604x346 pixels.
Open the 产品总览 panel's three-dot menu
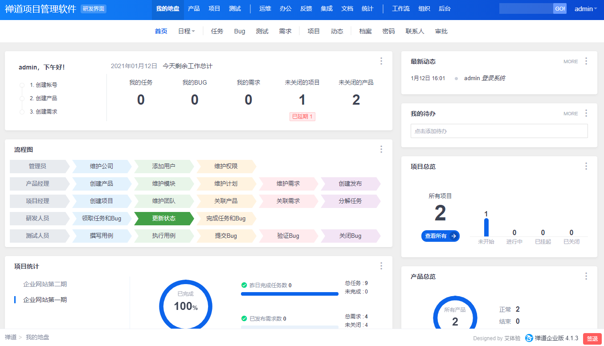[586, 276]
